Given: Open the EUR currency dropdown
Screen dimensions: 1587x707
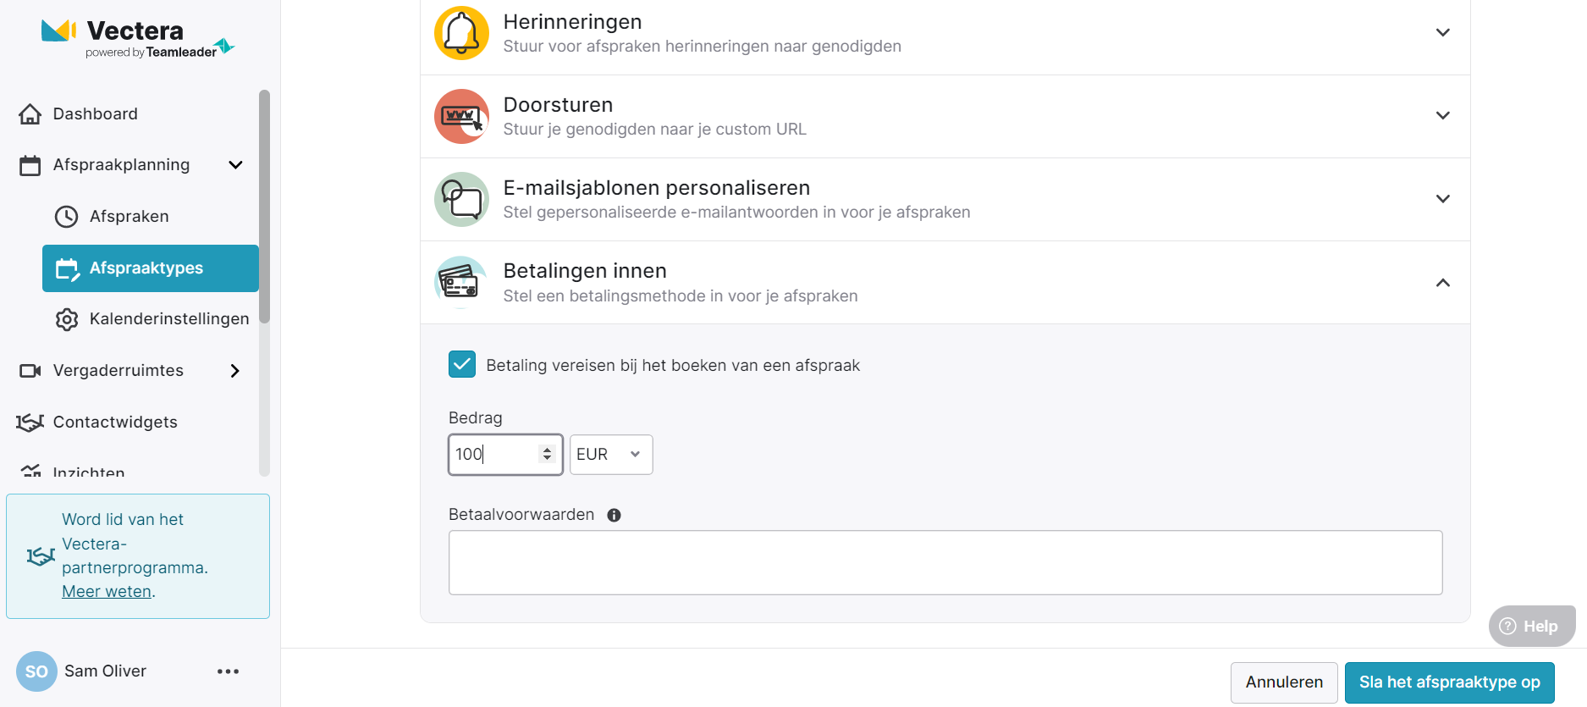Looking at the screenshot, I should pyautogui.click(x=610, y=455).
